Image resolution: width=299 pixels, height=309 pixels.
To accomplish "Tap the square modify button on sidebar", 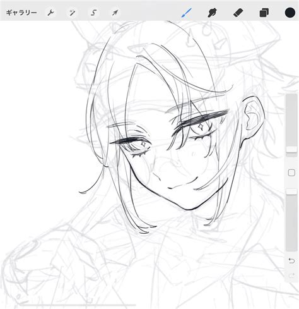I will tap(291, 173).
